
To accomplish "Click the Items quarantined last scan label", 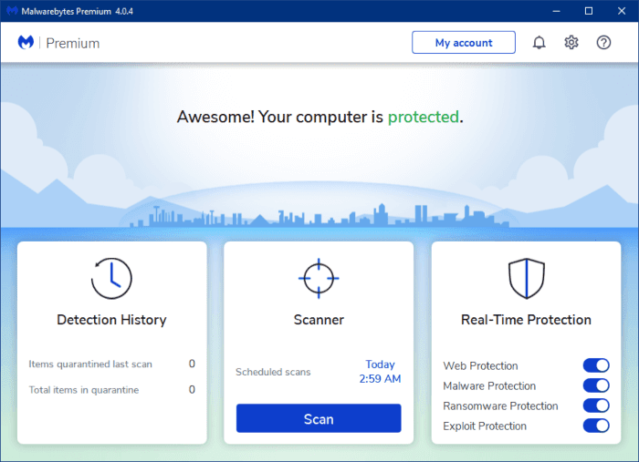I will [90, 364].
